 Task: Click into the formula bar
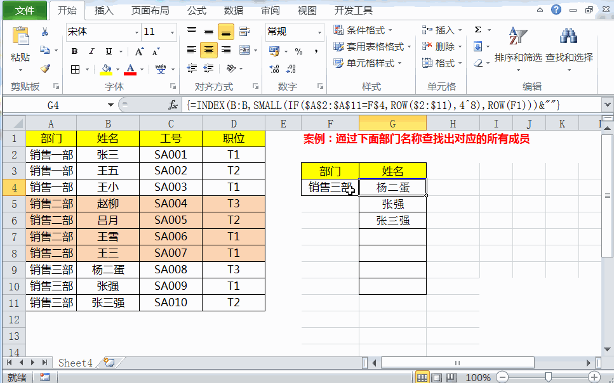[392, 105]
